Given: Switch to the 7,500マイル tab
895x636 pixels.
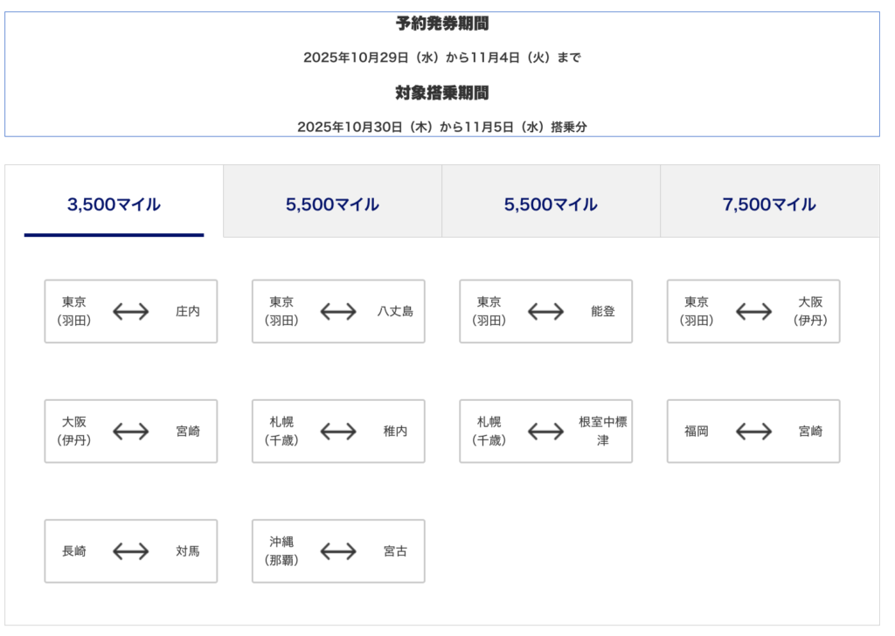Looking at the screenshot, I should [x=769, y=204].
